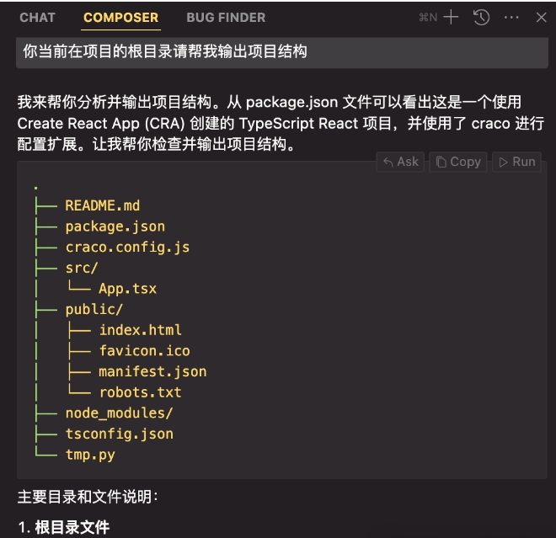
Task: Click the public/ folder line
Action: coord(94,309)
